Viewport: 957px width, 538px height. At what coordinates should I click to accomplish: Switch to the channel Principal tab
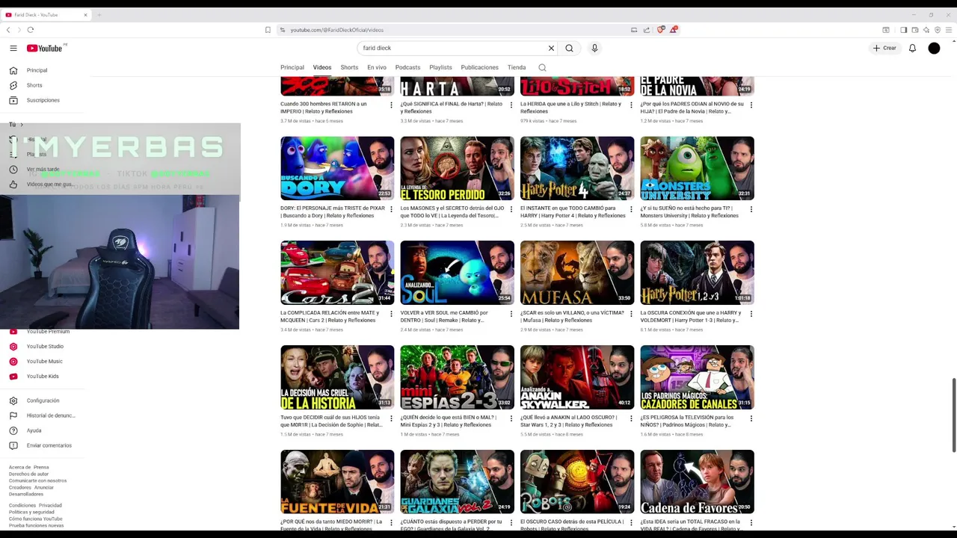(x=292, y=67)
